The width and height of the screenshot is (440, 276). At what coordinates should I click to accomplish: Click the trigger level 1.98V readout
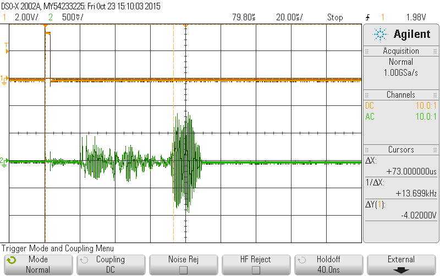click(x=416, y=18)
